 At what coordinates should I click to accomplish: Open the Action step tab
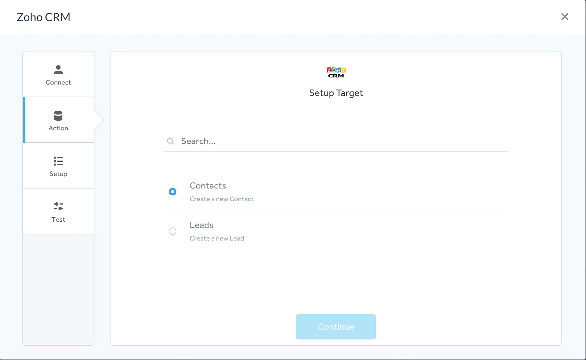[58, 120]
